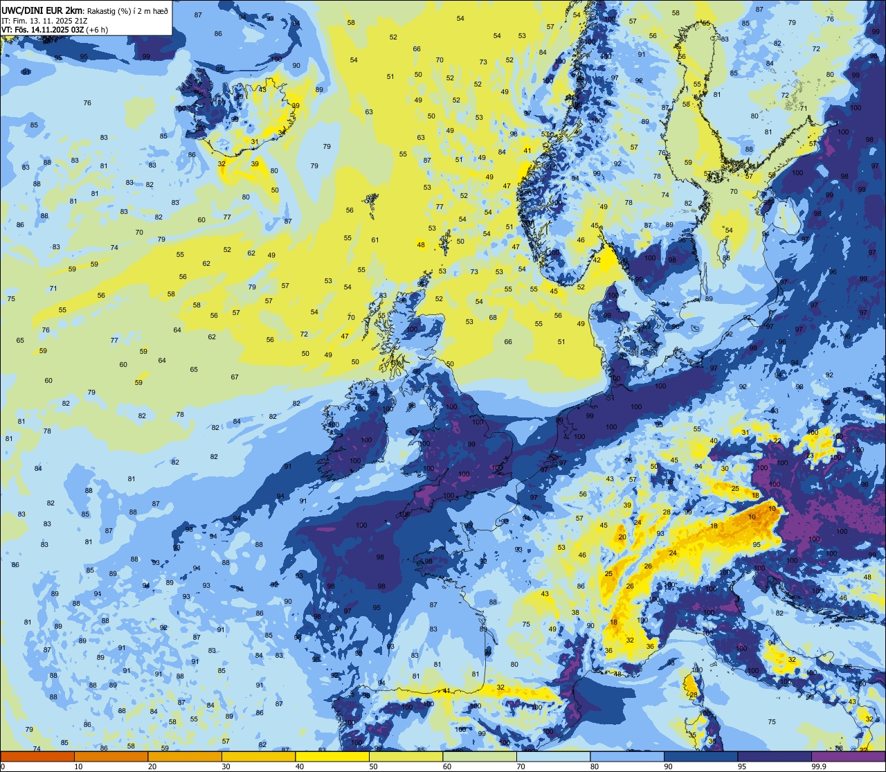This screenshot has height=772, width=886.
Task: Click the 'IT: Fim. 13. 11. 2025 21Z' line
Action: [44, 20]
